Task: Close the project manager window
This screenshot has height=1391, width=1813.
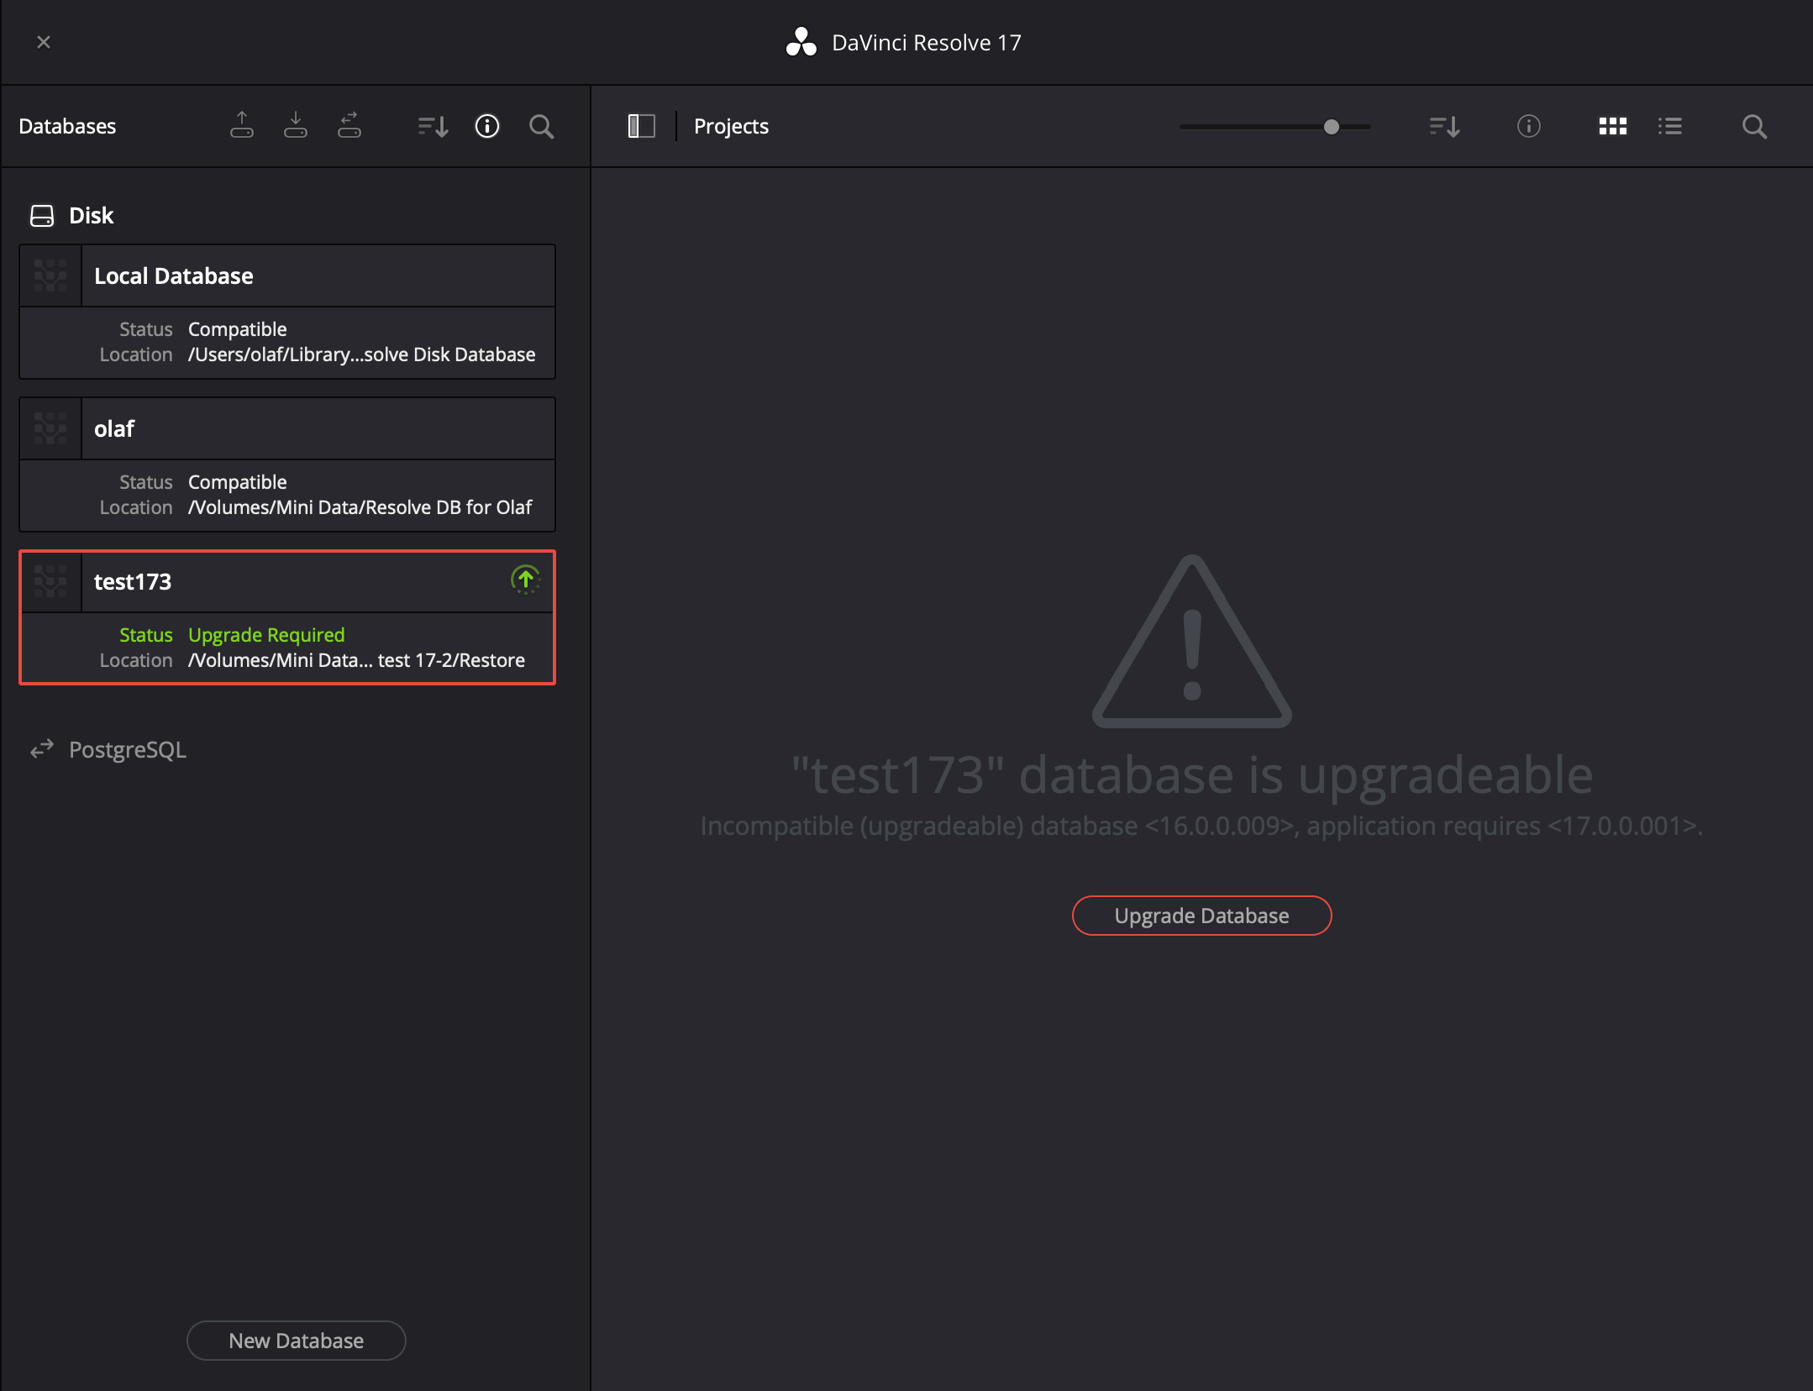Action: pos(44,42)
